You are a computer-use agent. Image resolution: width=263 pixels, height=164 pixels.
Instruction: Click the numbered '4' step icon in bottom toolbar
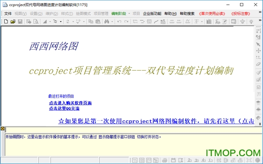[203, 161]
